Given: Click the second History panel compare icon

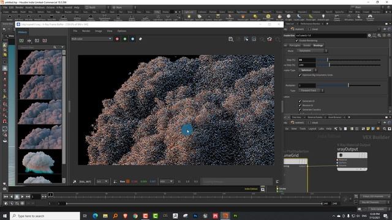Looking at the screenshot, I should [29, 40].
